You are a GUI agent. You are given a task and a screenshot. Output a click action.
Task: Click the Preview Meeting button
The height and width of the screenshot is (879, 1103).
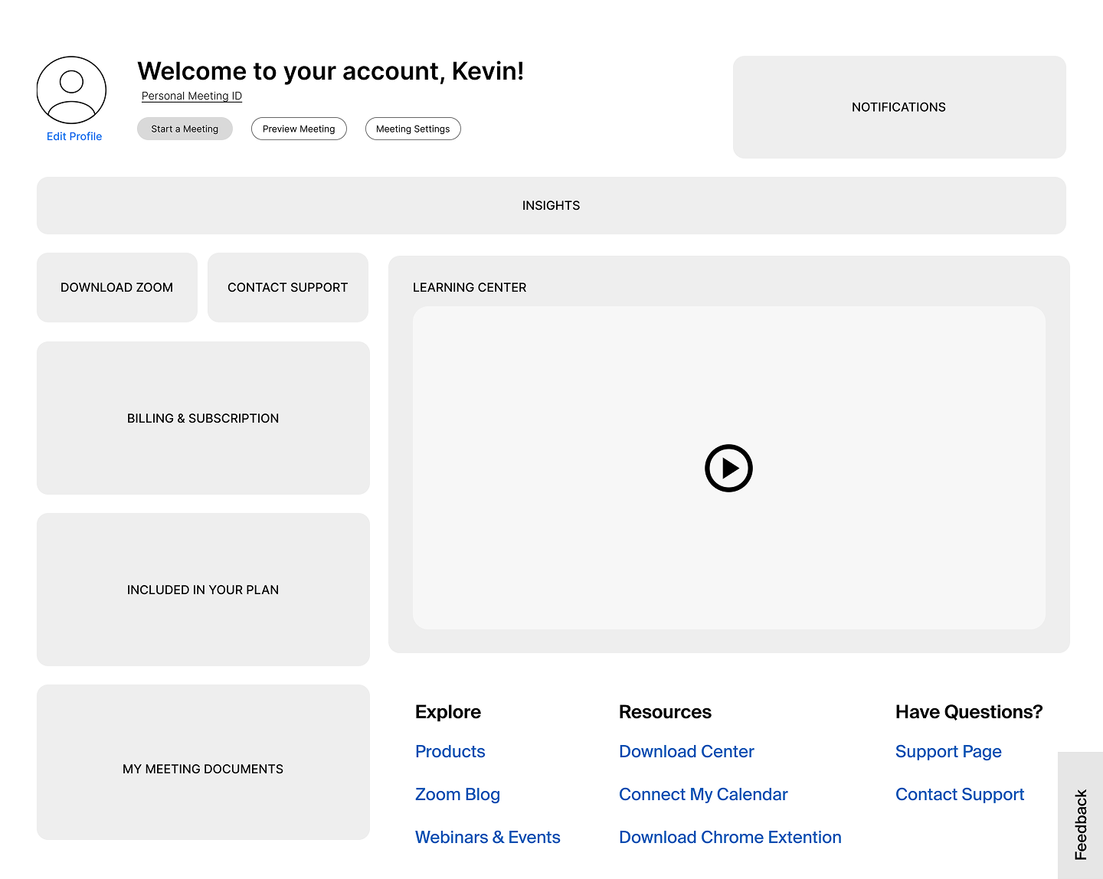[x=299, y=129]
